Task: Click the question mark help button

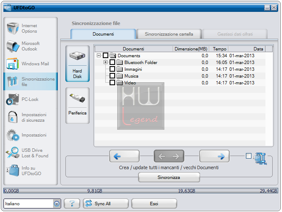Action: (72, 204)
